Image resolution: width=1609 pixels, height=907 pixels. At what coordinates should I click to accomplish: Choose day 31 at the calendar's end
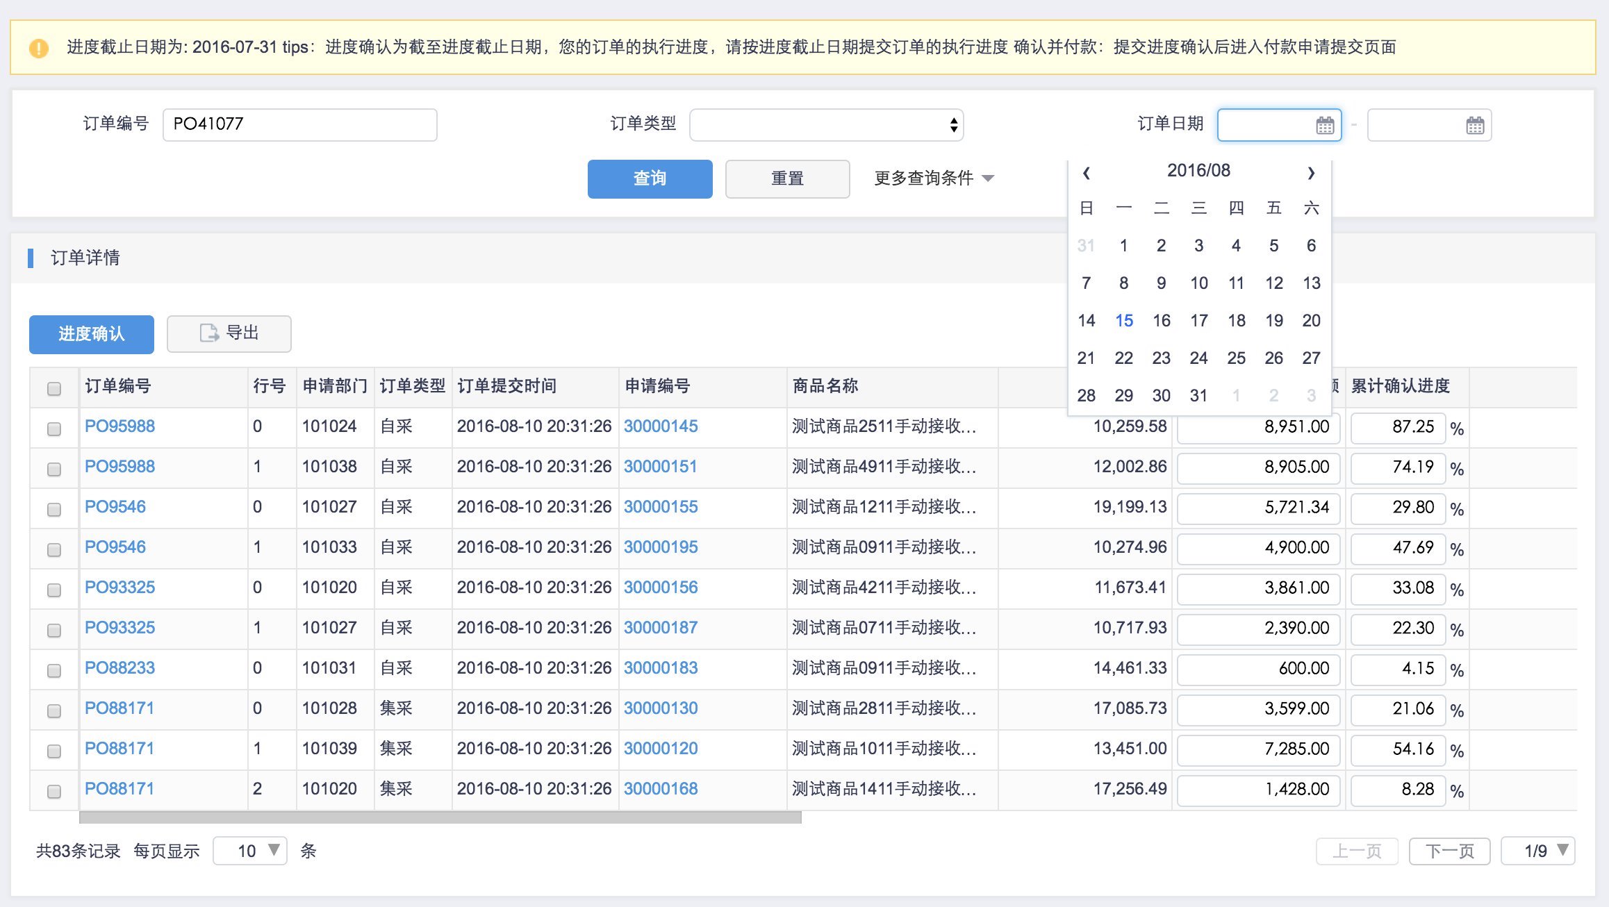coord(1198,395)
